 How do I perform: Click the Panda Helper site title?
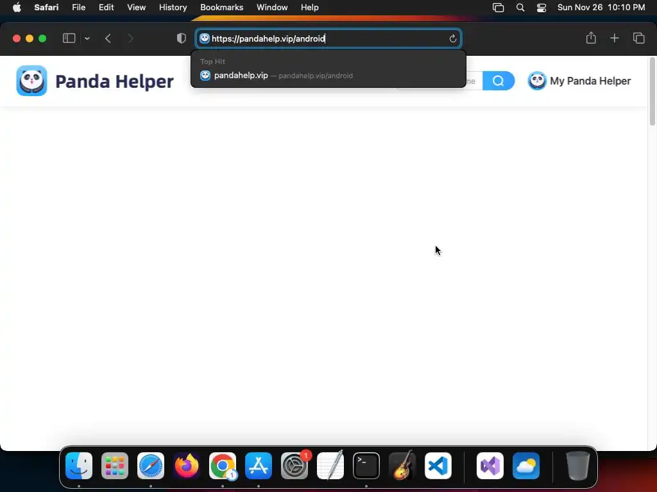[x=114, y=81]
